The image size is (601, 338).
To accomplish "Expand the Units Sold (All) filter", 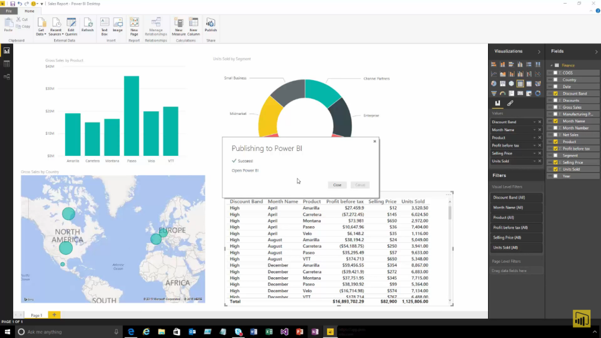I will pyautogui.click(x=516, y=247).
